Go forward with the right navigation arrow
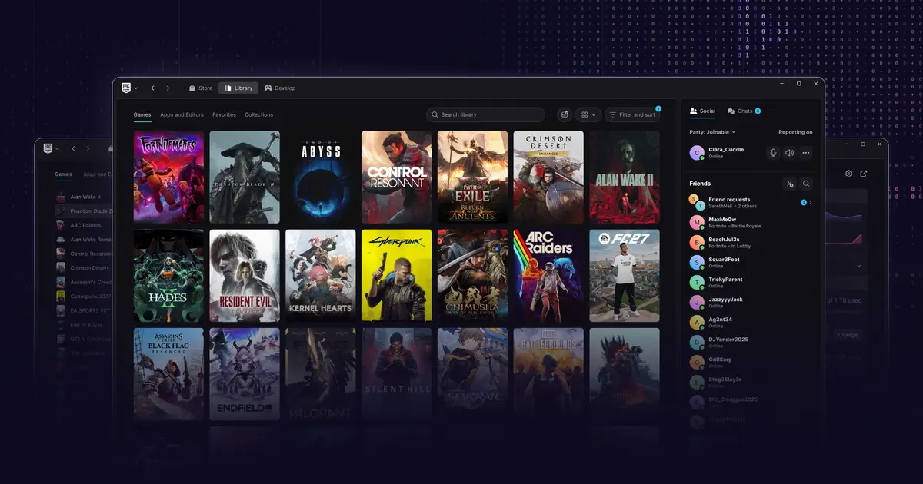Screen dimensions: 923x484 coord(168,88)
